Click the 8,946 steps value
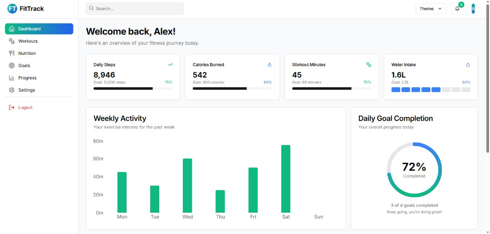Viewport: 490px width, 234px height. (x=104, y=75)
